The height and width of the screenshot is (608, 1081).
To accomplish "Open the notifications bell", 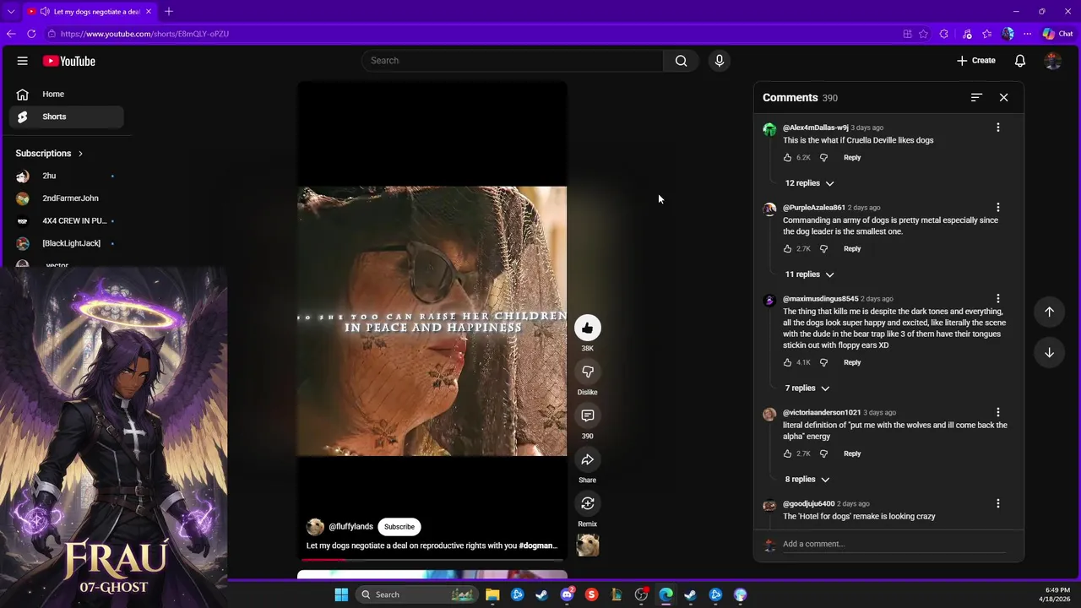I will pyautogui.click(x=1020, y=61).
